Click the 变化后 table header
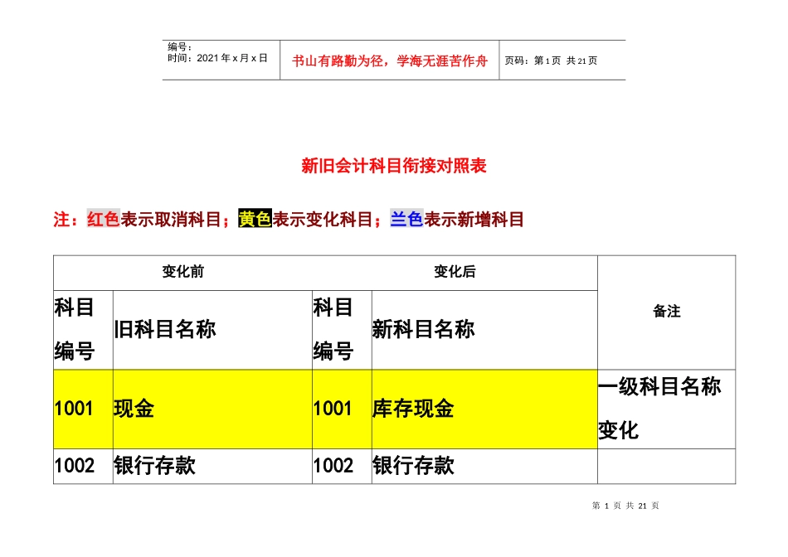The image size is (788, 557). click(455, 272)
